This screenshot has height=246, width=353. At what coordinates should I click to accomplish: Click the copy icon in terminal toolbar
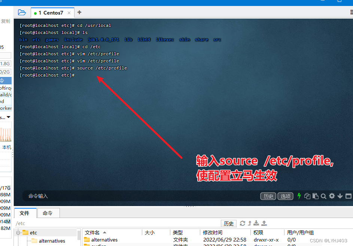tap(307, 196)
